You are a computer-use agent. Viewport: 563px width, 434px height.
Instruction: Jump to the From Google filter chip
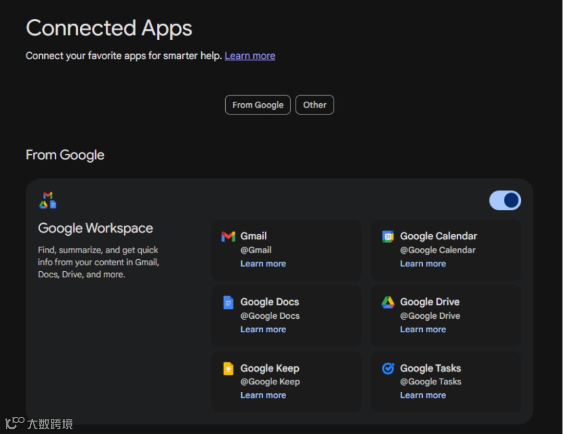click(258, 105)
